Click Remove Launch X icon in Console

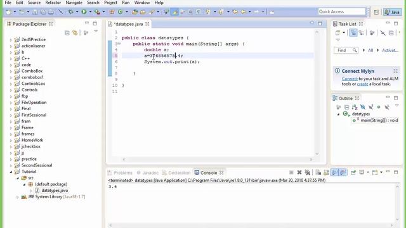click(x=299, y=172)
